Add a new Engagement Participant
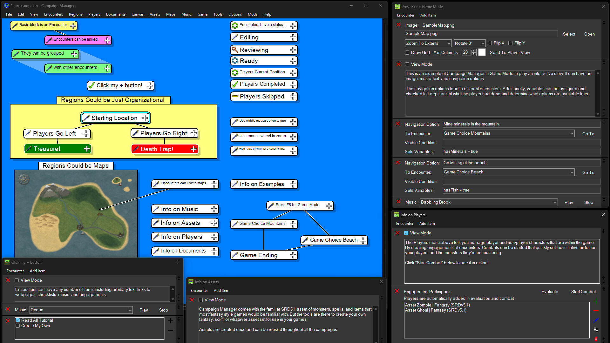 coord(596,301)
